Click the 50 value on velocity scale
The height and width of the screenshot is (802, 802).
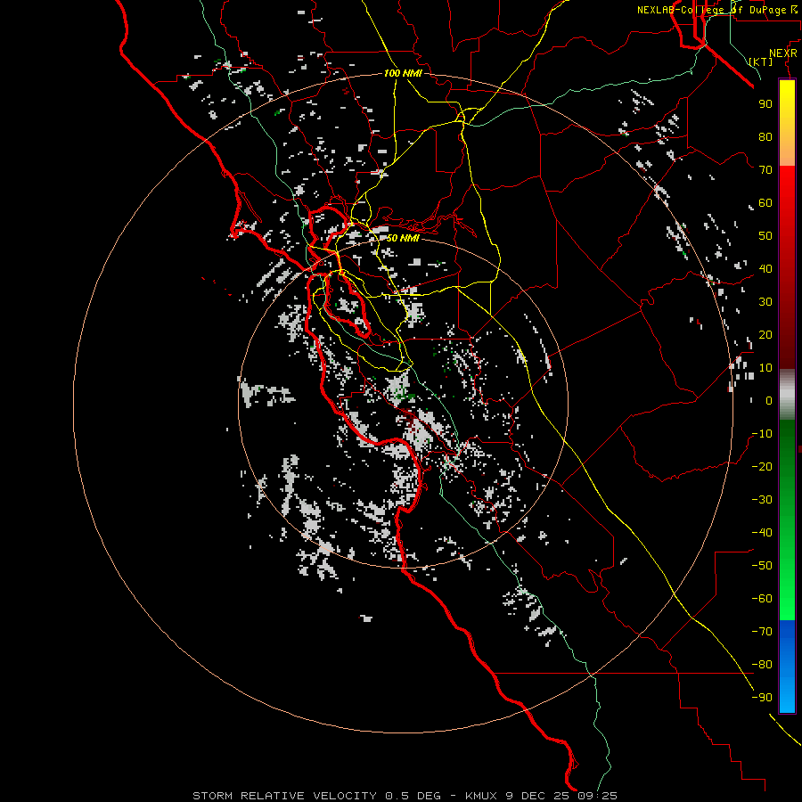765,236
